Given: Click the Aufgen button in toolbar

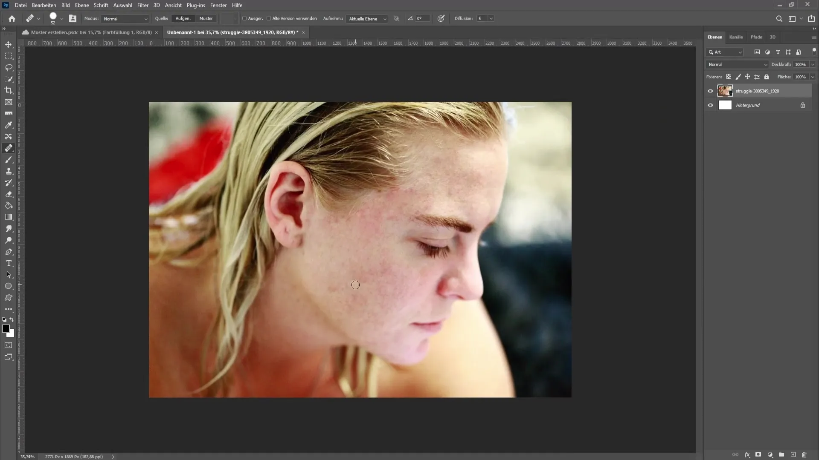Looking at the screenshot, I should pos(183,18).
